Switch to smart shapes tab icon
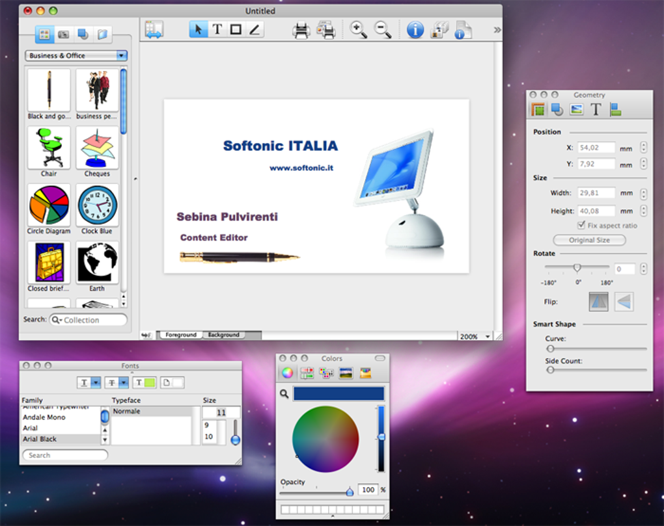Viewport: 664px width, 526px height. 83,34
